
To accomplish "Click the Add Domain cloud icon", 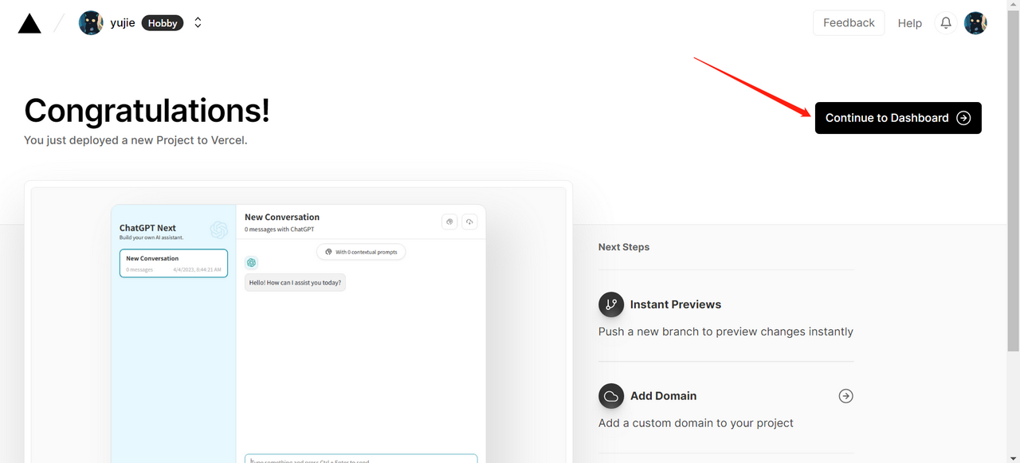I will (x=611, y=396).
